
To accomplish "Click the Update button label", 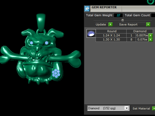I will [101, 24].
